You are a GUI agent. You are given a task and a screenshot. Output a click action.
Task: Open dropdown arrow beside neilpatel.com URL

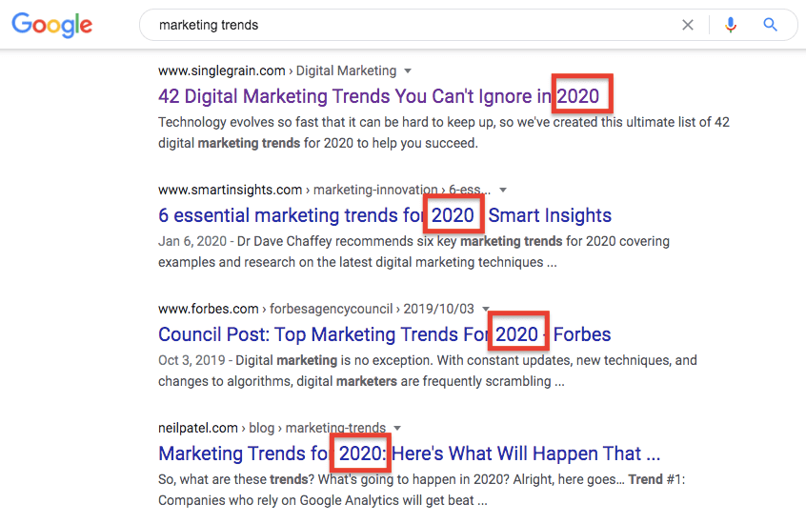tap(397, 428)
